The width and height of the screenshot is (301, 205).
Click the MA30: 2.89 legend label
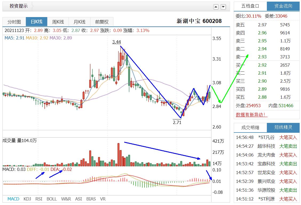coord(61,38)
